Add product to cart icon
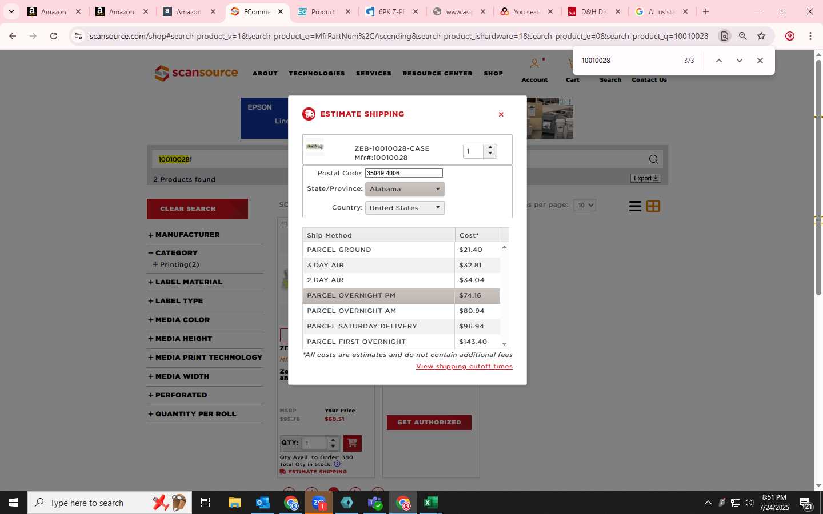Screen dimensions: 823x514 pyautogui.click(x=353, y=443)
